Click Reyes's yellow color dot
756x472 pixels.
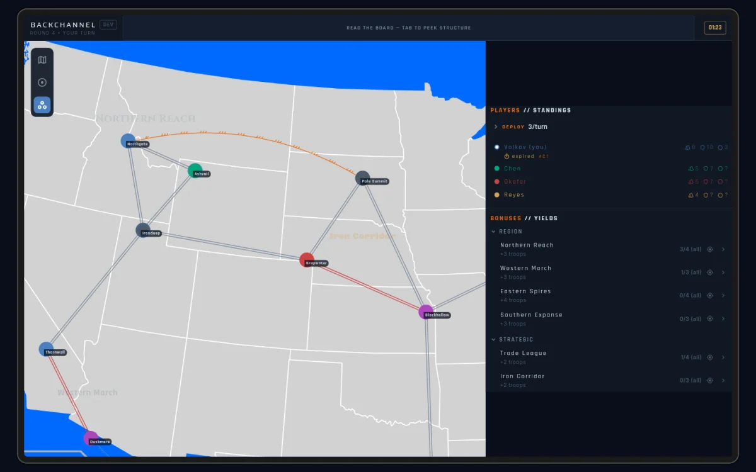pyautogui.click(x=497, y=195)
